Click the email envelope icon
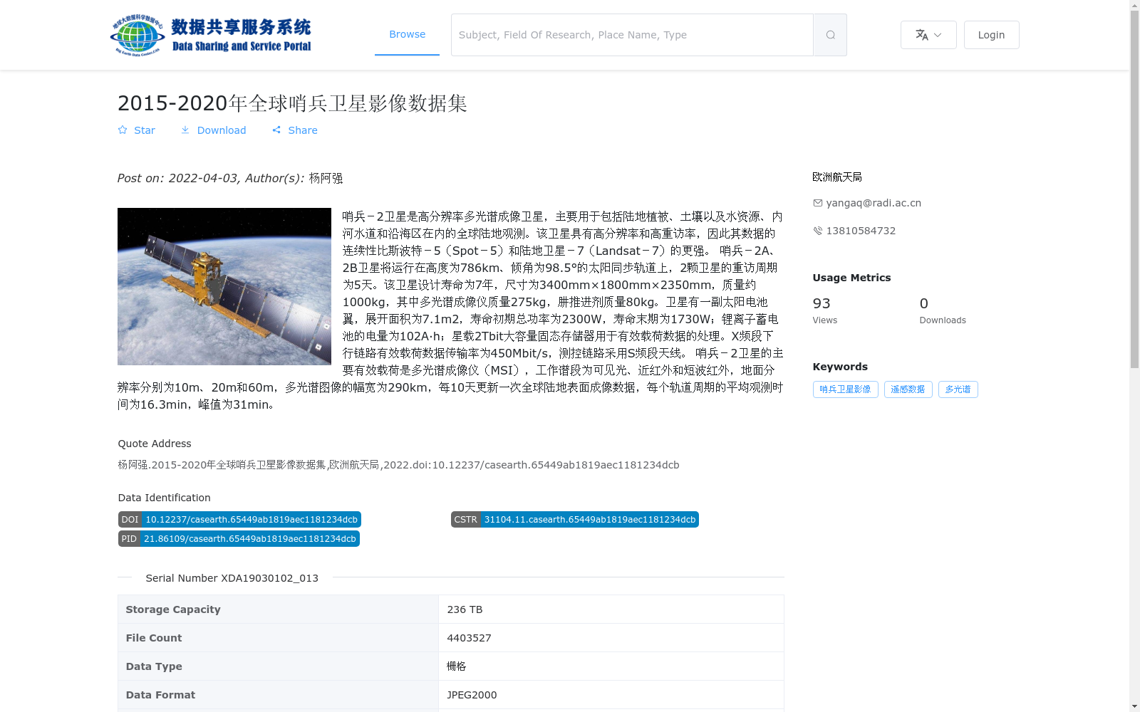The width and height of the screenshot is (1140, 712). point(817,203)
